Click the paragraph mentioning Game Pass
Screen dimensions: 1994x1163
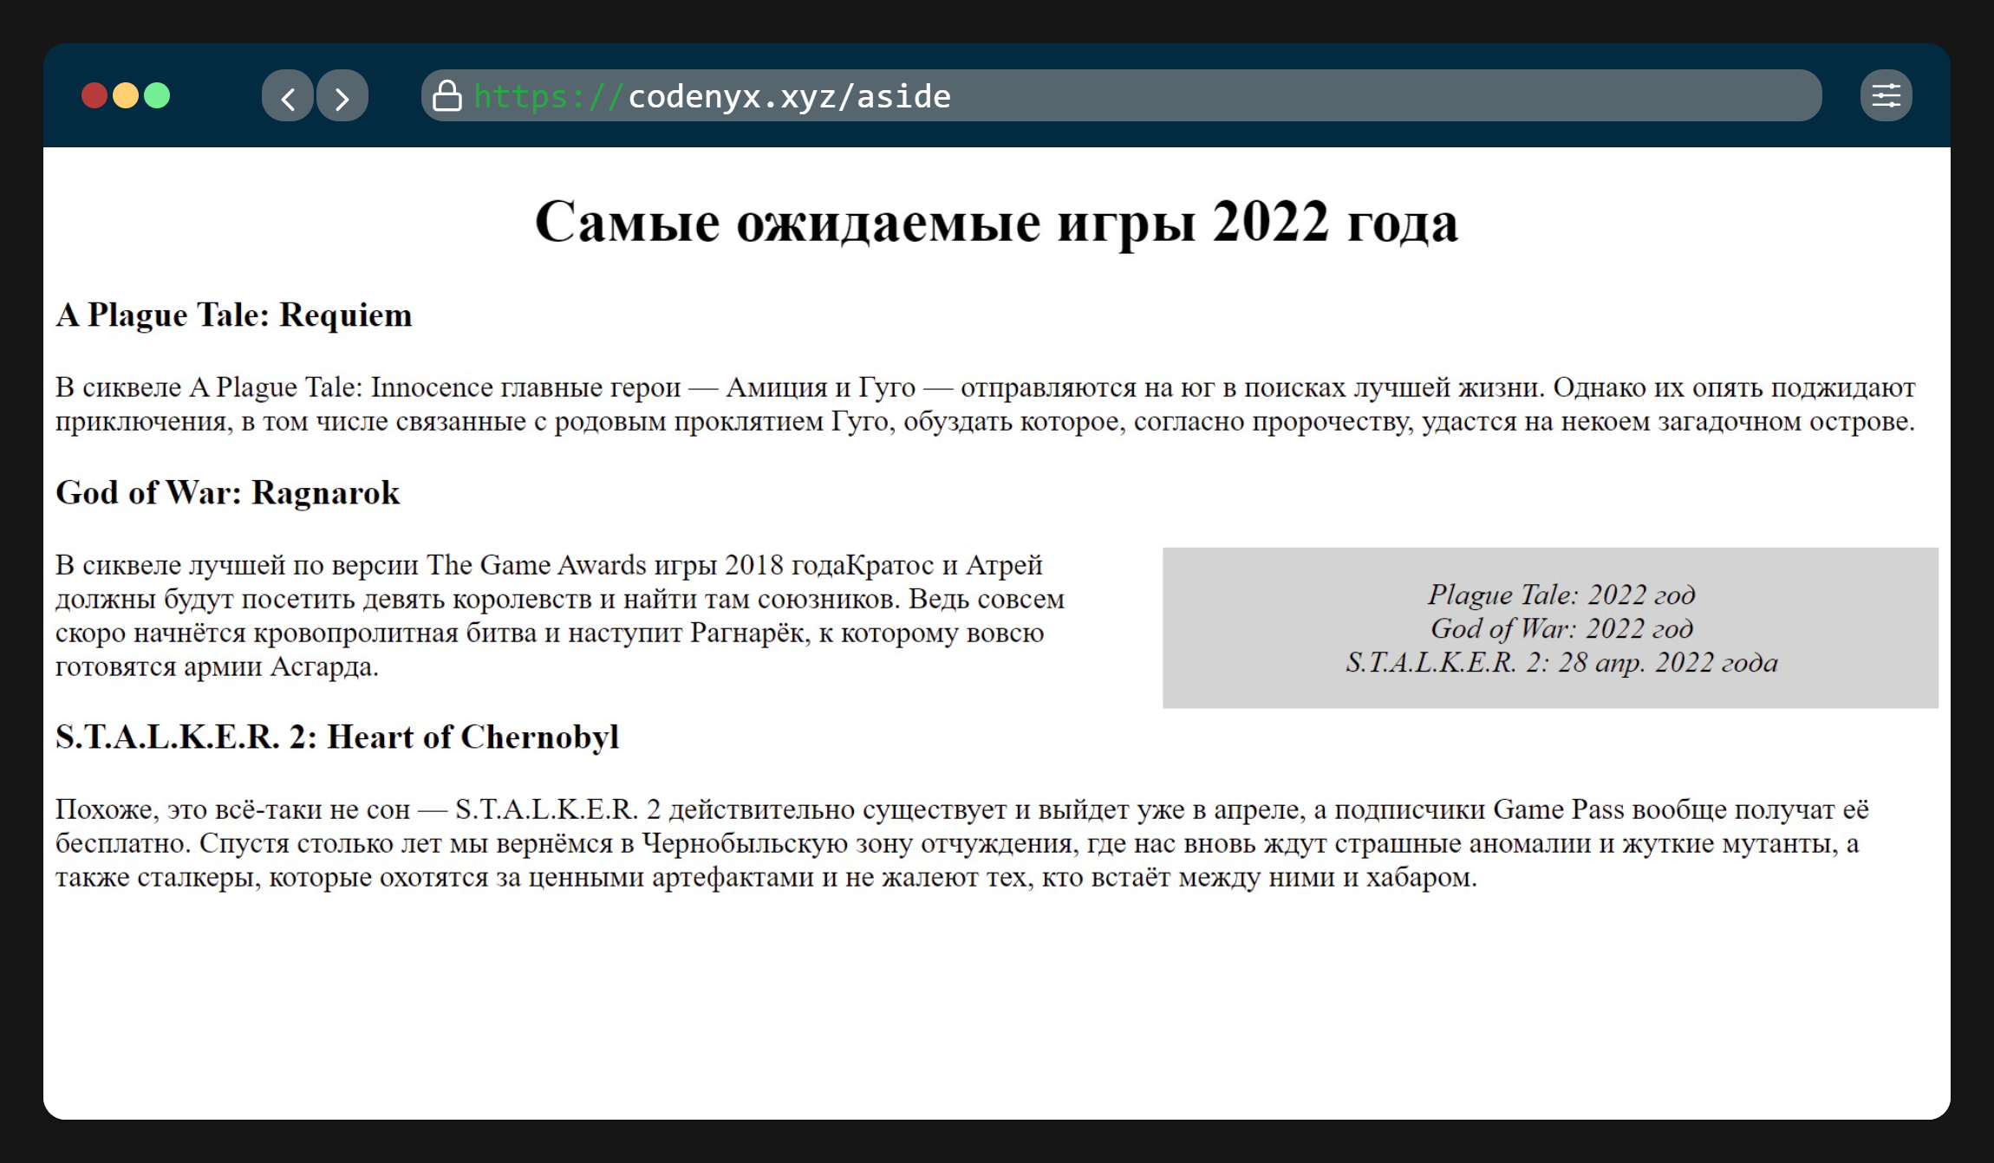pos(961,842)
